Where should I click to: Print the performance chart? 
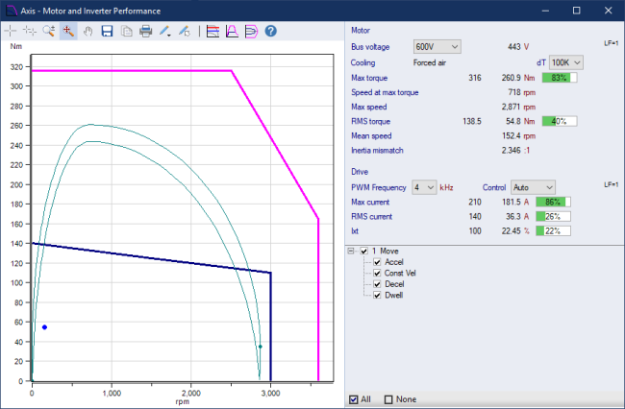tap(145, 31)
